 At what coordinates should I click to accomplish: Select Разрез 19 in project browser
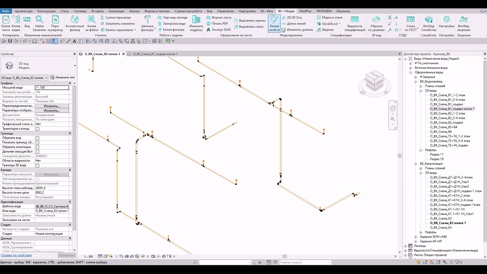tap(437, 159)
